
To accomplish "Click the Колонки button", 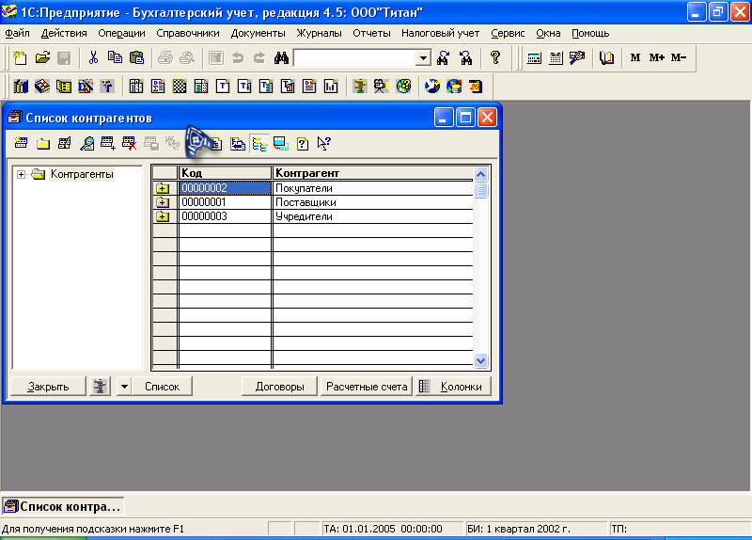I will point(453,387).
